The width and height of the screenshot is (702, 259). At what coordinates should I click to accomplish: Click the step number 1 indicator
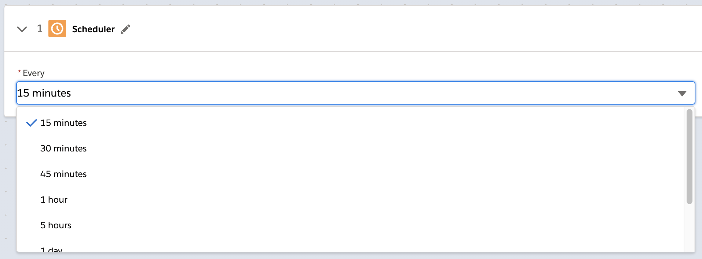pos(40,29)
